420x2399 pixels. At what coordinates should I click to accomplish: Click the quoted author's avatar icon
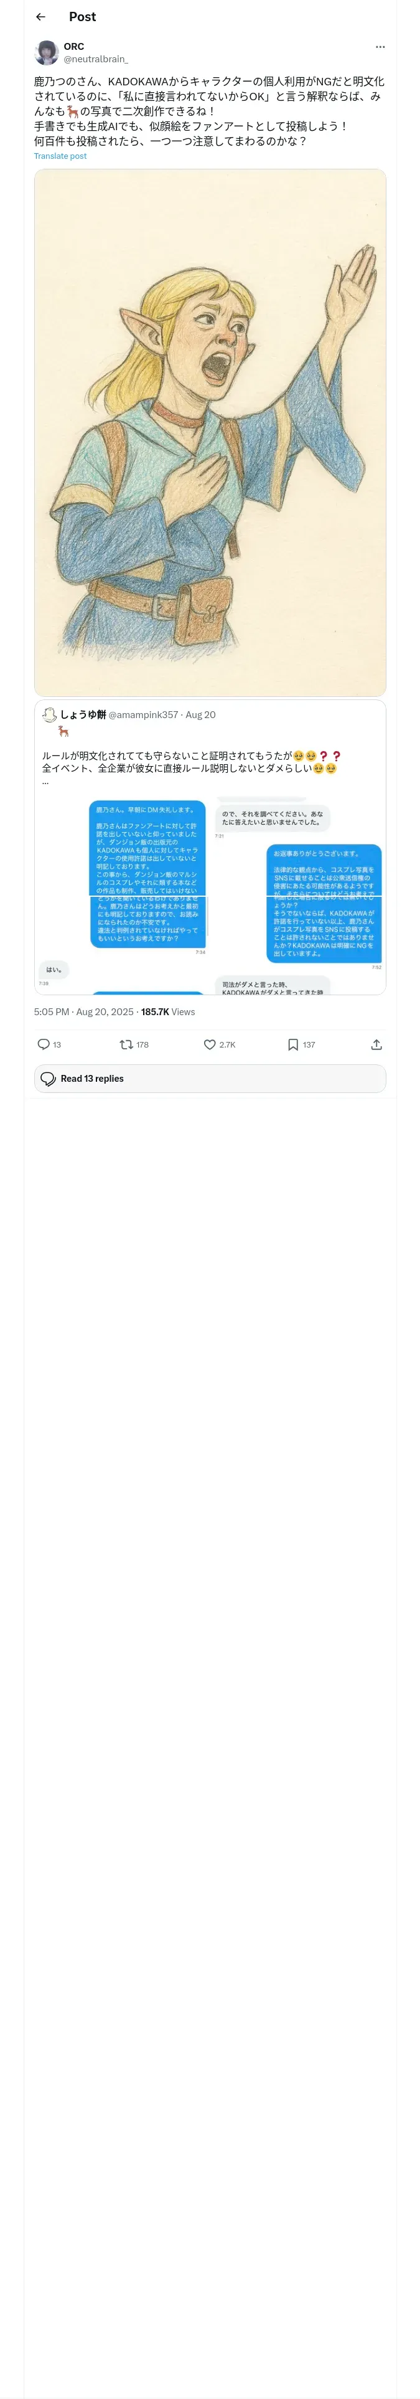pos(49,714)
